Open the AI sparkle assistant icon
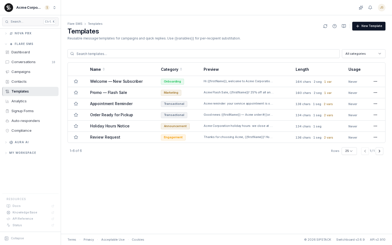 pyautogui.click(x=361, y=8)
